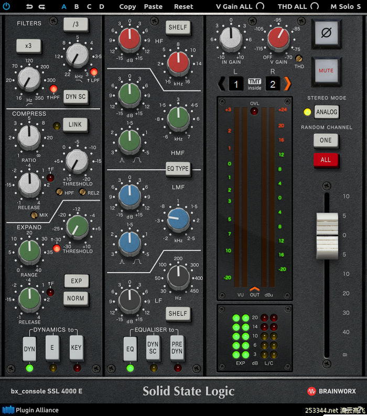Go to previous TMT channel arrow
The height and width of the screenshot is (416, 367).
[x=222, y=84]
